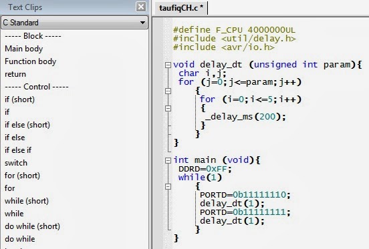
Task: Collapse the outer for-loop fold marker
Action: coord(168,91)
